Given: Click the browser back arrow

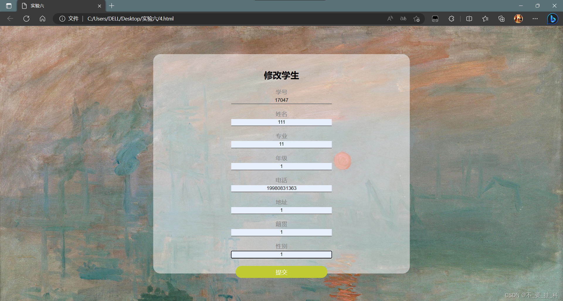Looking at the screenshot, I should point(10,19).
